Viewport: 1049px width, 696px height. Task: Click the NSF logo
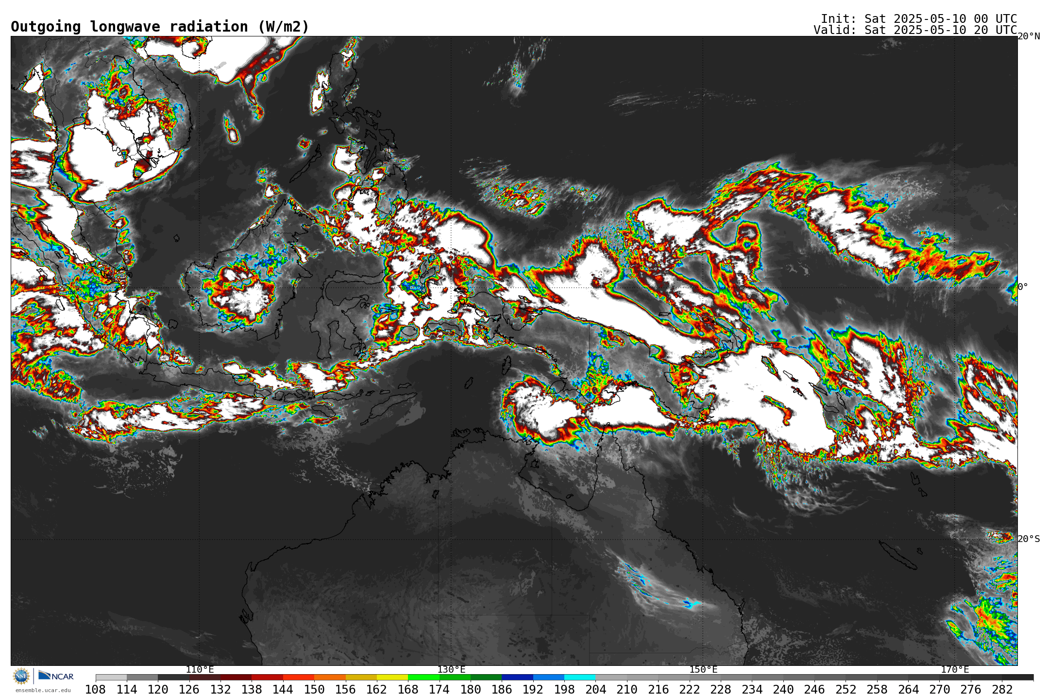(21, 676)
